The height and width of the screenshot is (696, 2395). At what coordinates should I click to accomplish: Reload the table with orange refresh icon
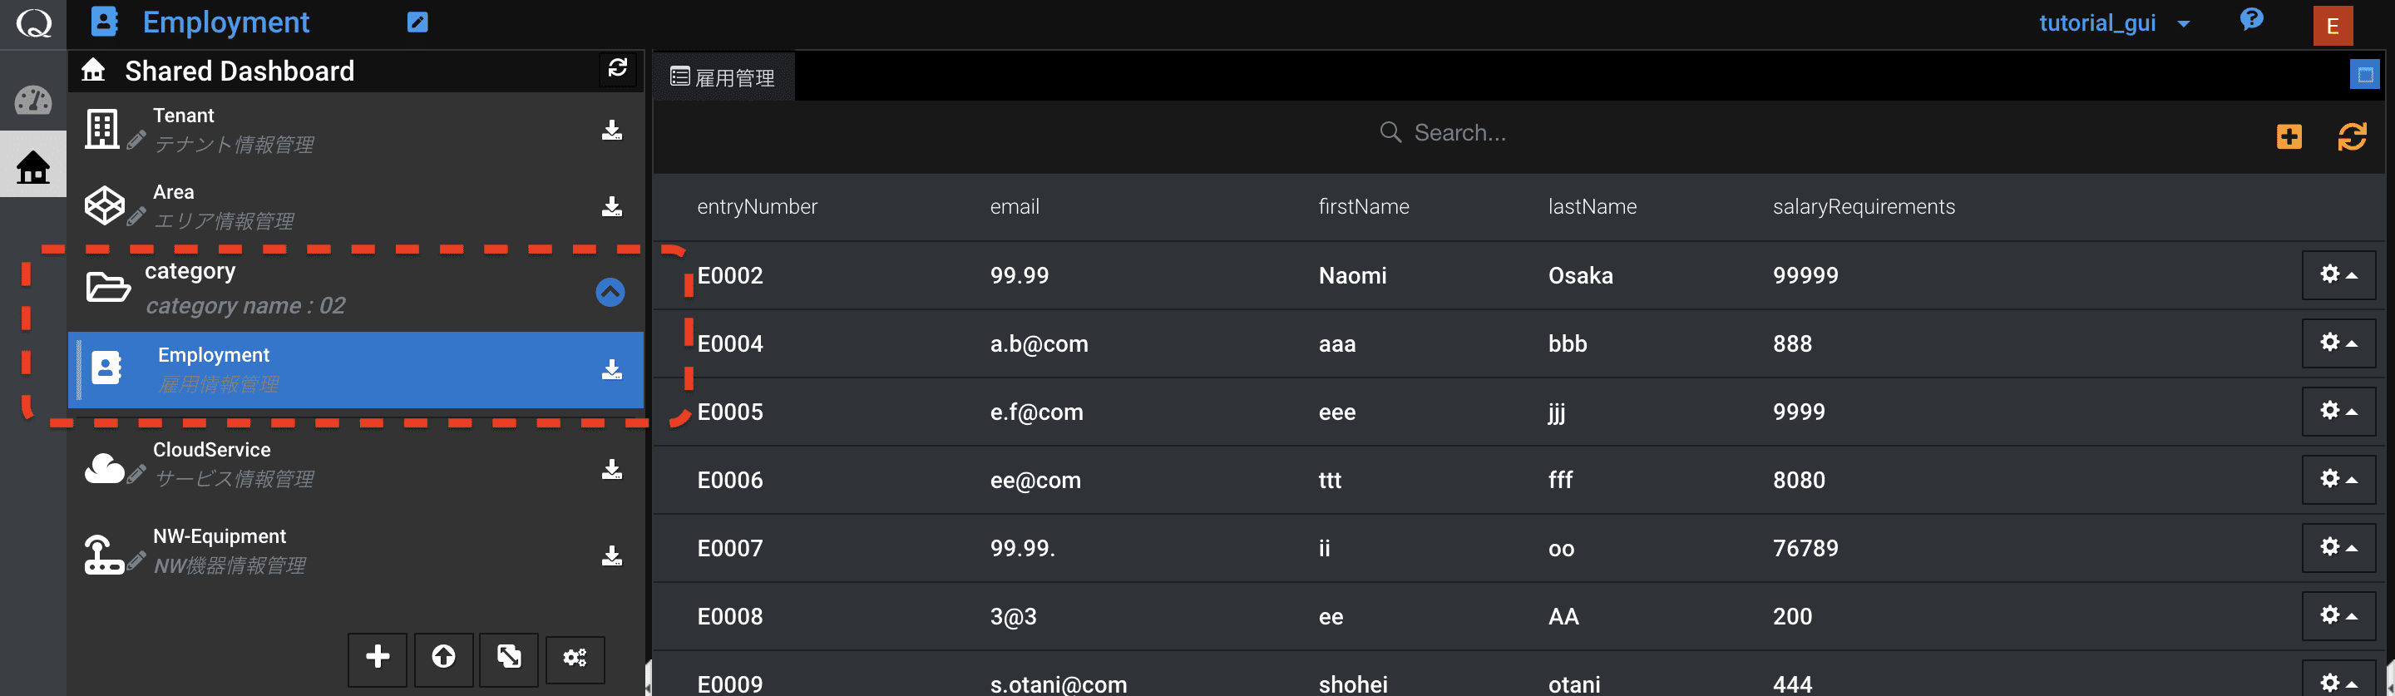2351,136
